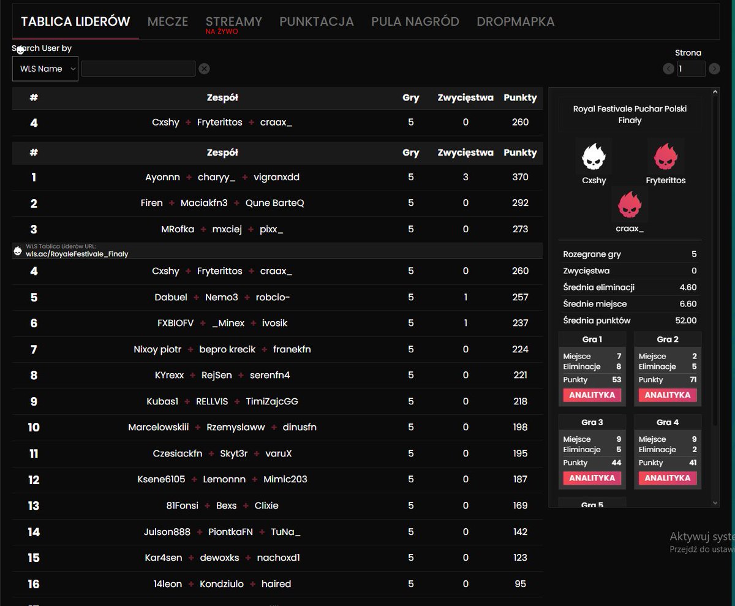Select the Kar4sen dewoxks nachoxd1 team
The image size is (735, 606).
277,558
